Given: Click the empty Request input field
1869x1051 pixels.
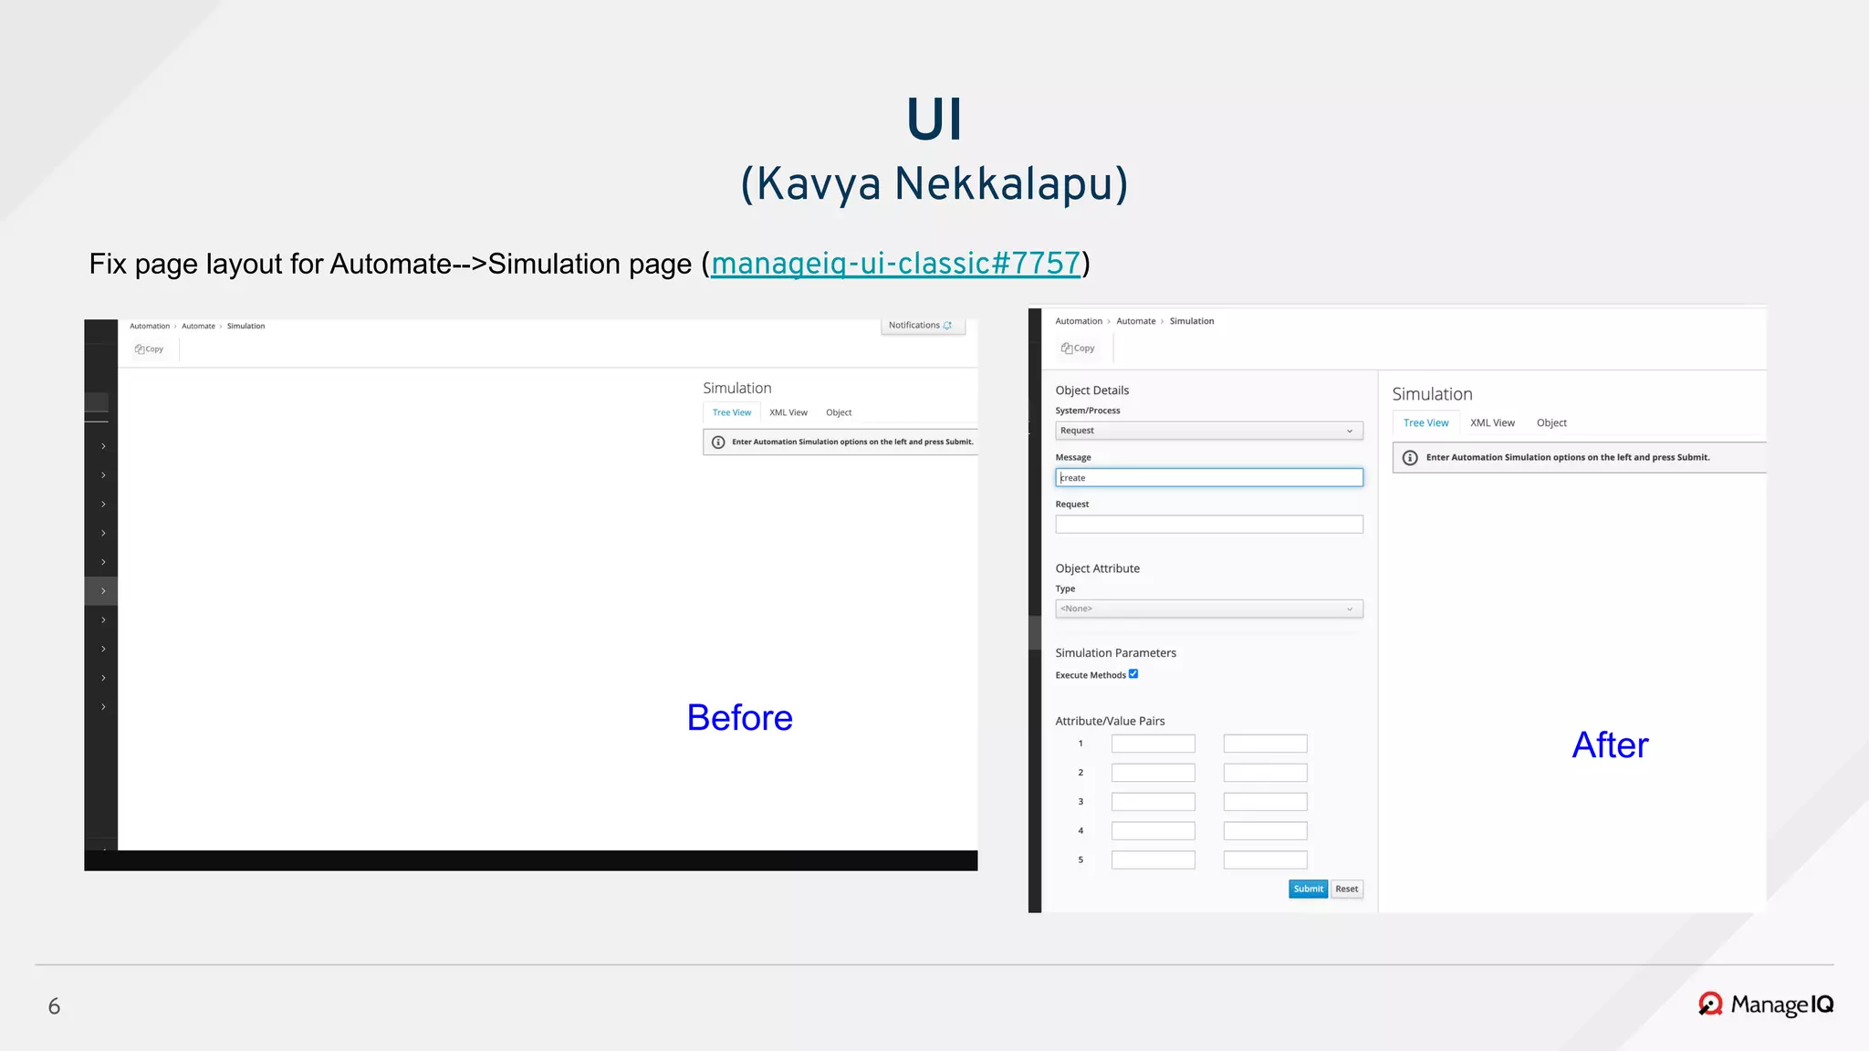Looking at the screenshot, I should tap(1209, 525).
